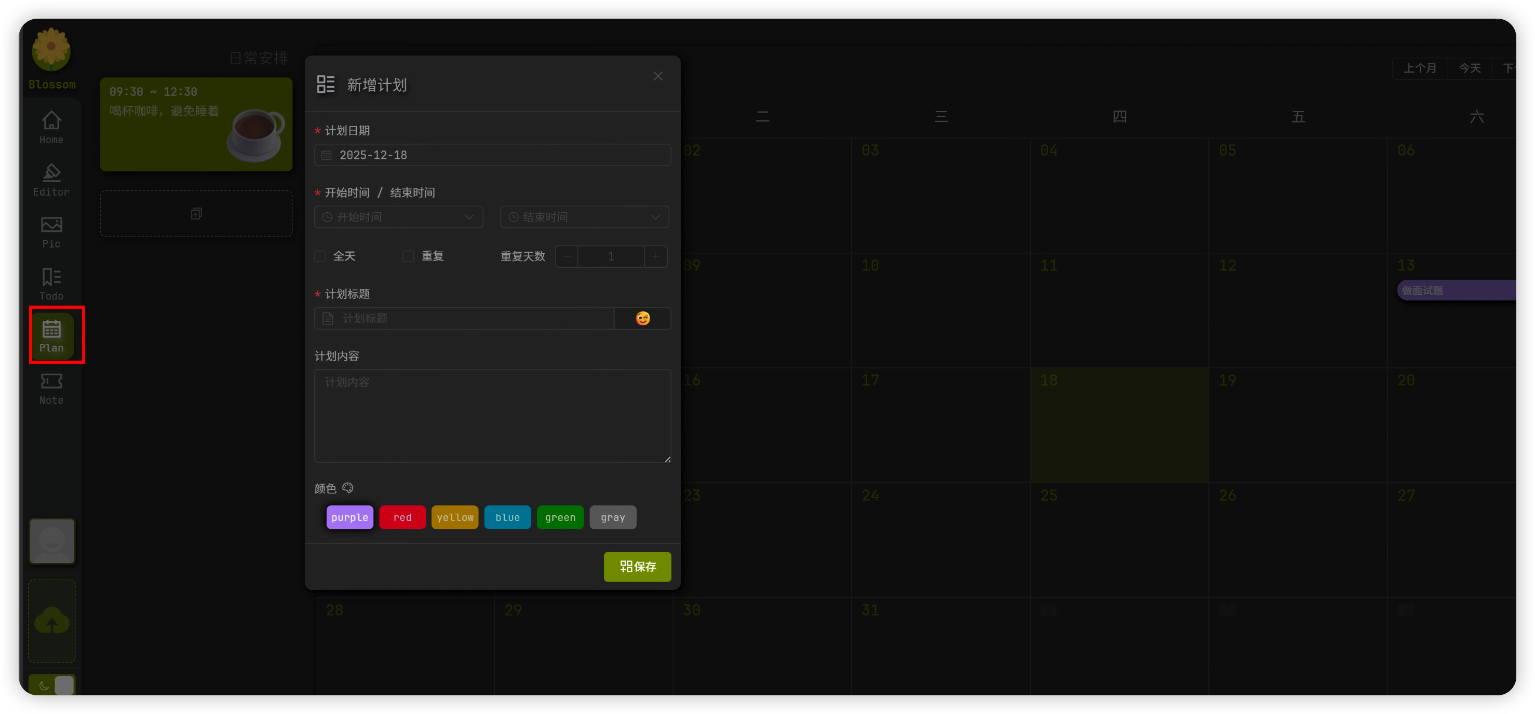This screenshot has width=1535, height=714.
Task: Open the Note sidebar icon
Action: [51, 388]
